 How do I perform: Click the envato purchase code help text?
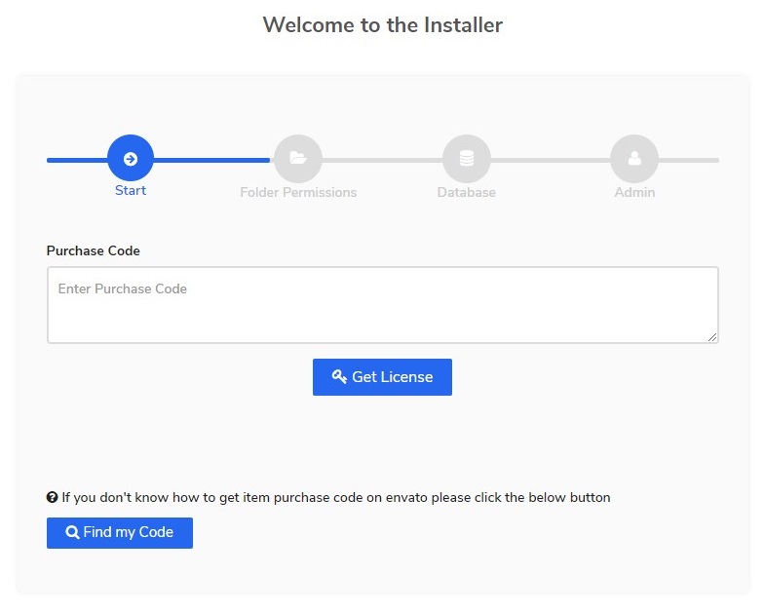point(335,497)
